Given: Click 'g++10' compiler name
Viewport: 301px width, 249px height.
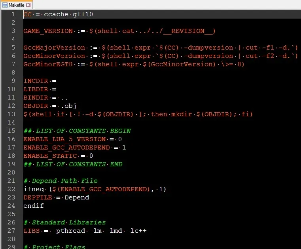Looking at the screenshot, I should tap(83, 14).
